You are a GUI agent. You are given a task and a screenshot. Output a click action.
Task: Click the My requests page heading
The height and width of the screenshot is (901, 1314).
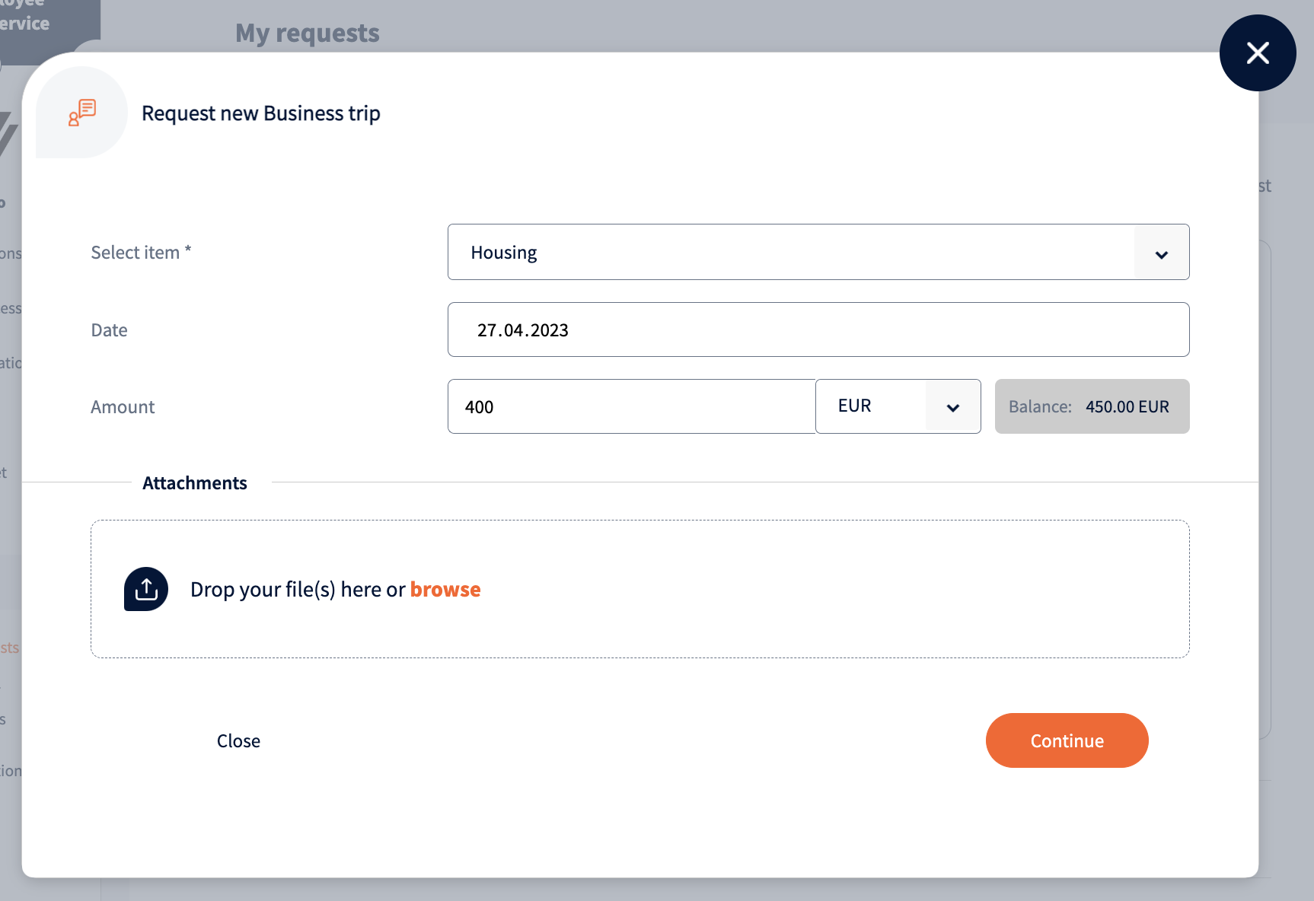click(307, 33)
